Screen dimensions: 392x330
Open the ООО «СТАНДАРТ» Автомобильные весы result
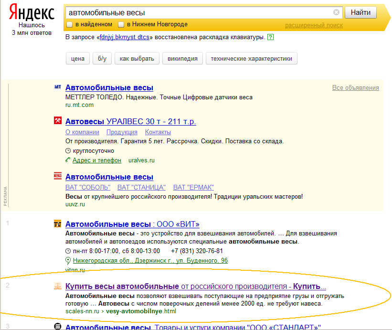coord(193,327)
